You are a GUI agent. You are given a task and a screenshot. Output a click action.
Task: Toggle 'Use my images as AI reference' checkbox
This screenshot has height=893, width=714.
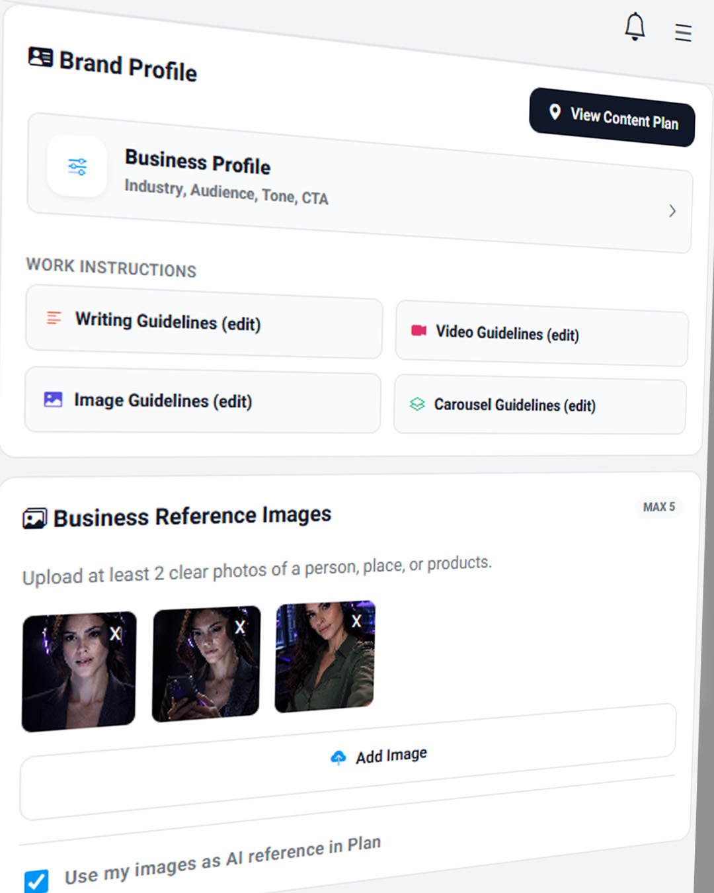tap(36, 881)
